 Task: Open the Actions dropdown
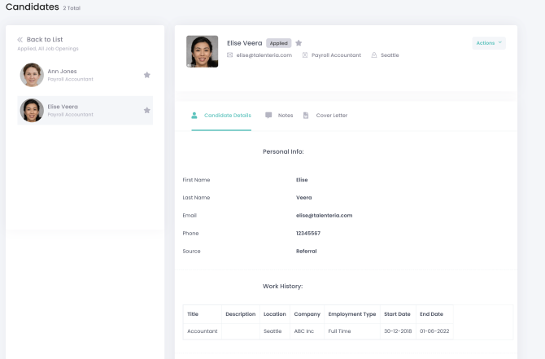(489, 43)
